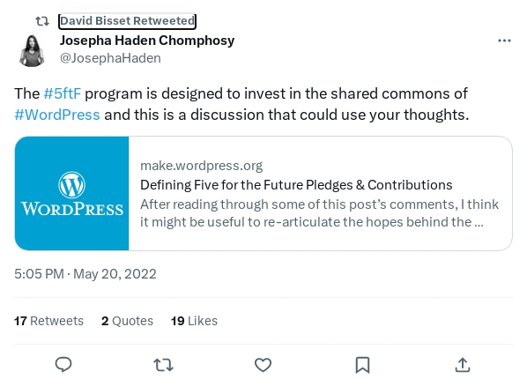Open the share tweet icon
Image resolution: width=527 pixels, height=379 pixels.
point(463,365)
